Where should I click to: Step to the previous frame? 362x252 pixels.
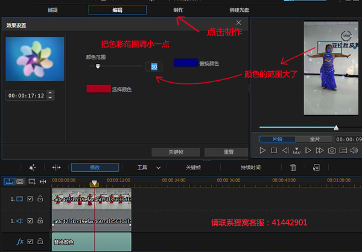(285, 151)
